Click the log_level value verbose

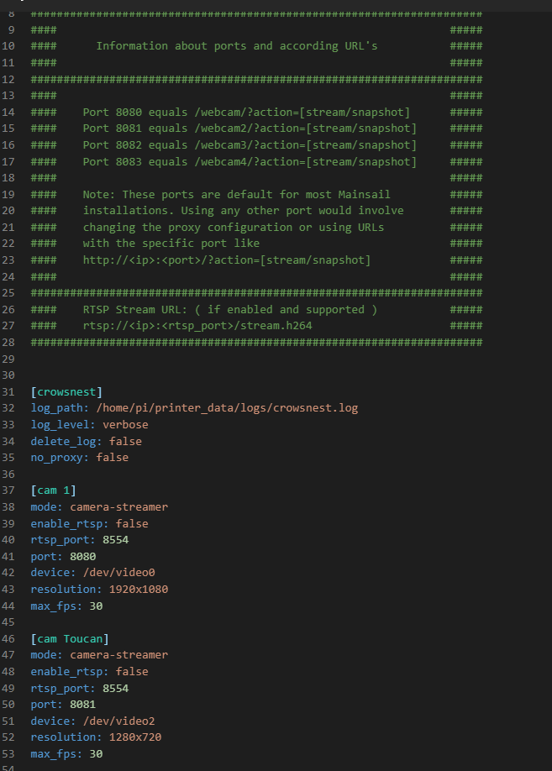pos(115,425)
